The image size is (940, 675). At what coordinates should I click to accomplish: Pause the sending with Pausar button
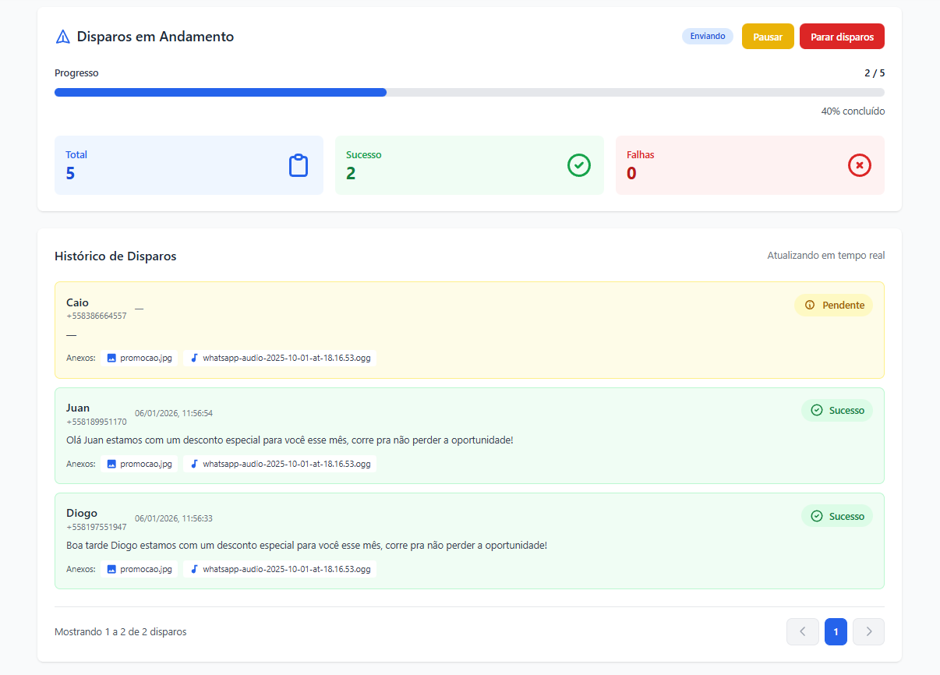pos(768,37)
